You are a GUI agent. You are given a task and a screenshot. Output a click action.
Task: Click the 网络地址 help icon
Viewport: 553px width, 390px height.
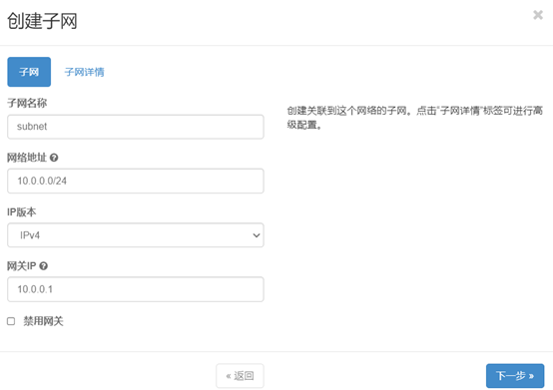point(54,158)
